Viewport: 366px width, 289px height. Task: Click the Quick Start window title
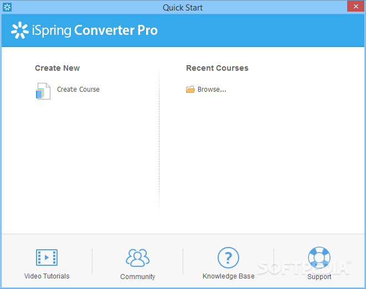click(x=183, y=8)
